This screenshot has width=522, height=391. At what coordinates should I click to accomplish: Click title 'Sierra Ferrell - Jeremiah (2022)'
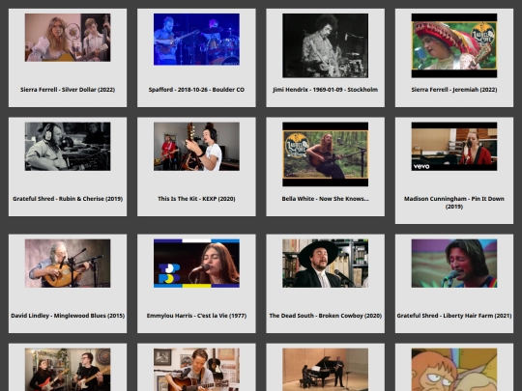454,90
